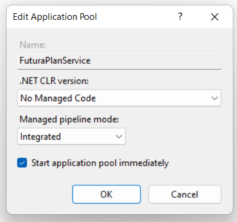
Task: Click the blue checkmark box icon
Action: (22, 162)
